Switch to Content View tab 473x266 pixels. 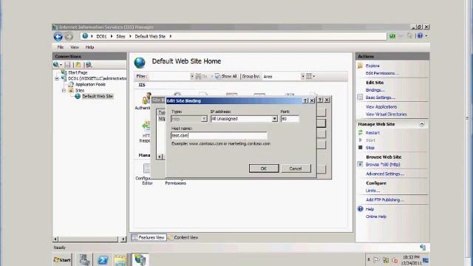(x=183, y=238)
